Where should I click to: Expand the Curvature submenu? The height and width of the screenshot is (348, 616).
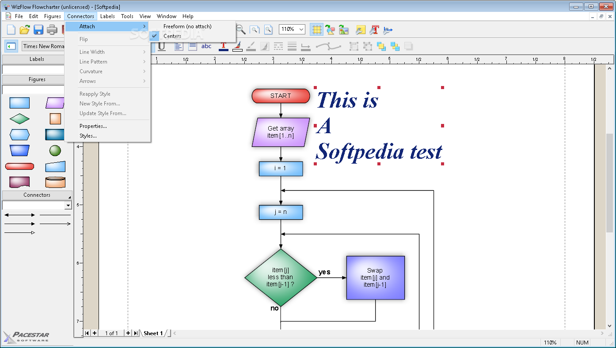click(108, 71)
